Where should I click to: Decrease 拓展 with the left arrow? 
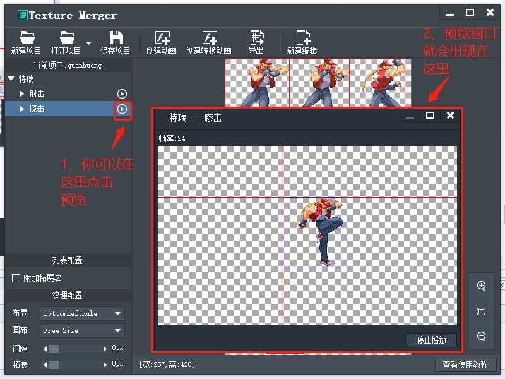pyautogui.click(x=45, y=364)
